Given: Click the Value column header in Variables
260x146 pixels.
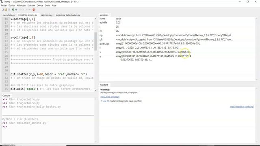Looking at the screenshot, I should click(118, 19).
